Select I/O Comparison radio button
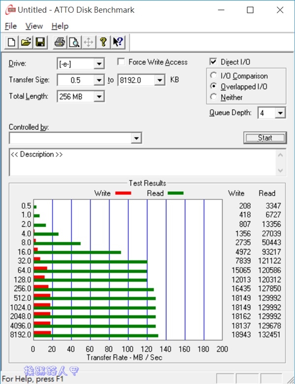The width and height of the screenshot is (295, 384). (x=213, y=75)
